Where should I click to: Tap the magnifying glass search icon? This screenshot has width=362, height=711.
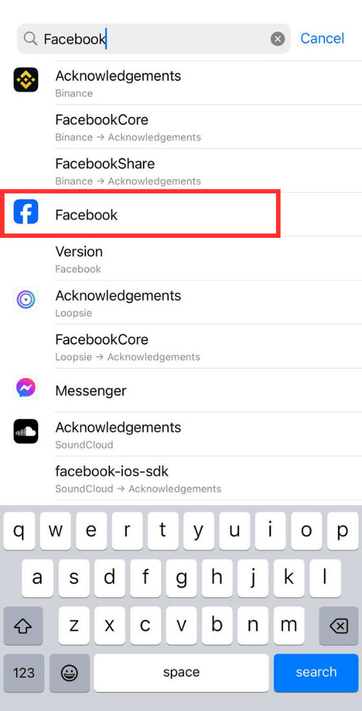pyautogui.click(x=30, y=39)
